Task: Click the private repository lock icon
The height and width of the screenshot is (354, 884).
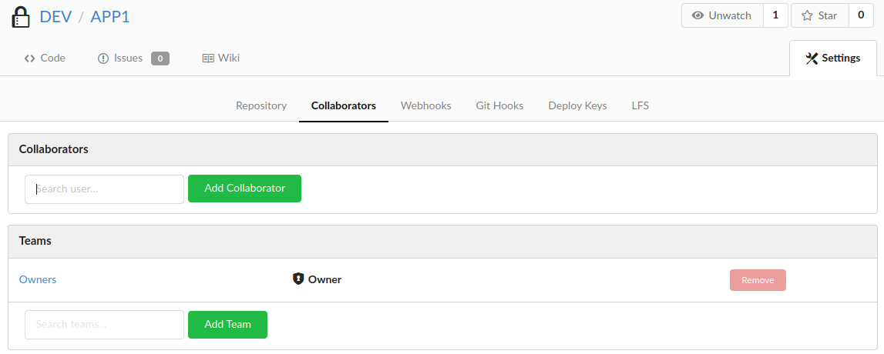Action: (20, 17)
